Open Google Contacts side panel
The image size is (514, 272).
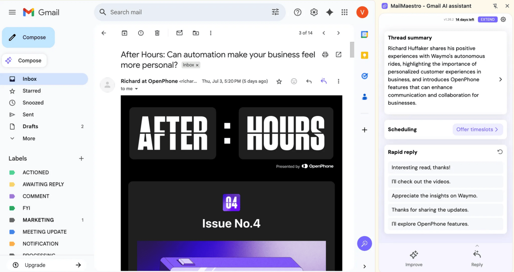[x=364, y=97]
